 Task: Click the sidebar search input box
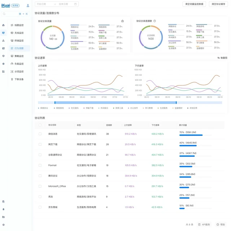[x=16, y=14]
